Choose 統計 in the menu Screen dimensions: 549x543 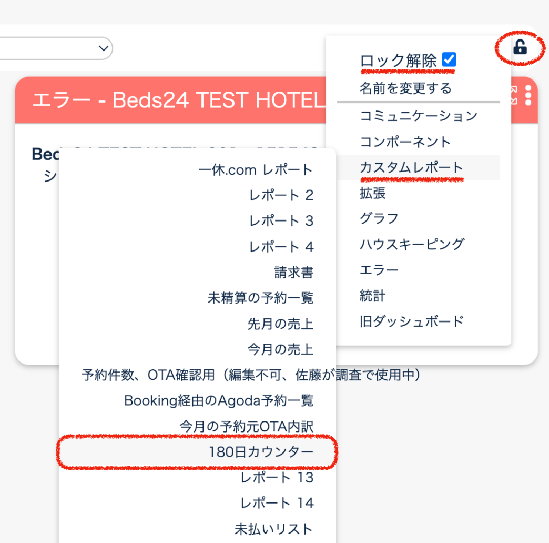(373, 296)
